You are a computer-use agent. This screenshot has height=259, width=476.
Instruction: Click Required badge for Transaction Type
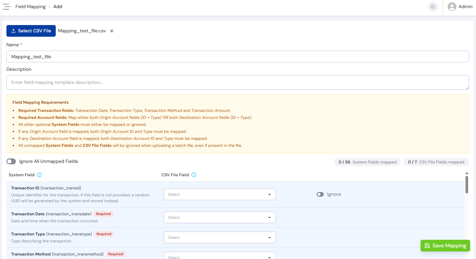(x=104, y=234)
